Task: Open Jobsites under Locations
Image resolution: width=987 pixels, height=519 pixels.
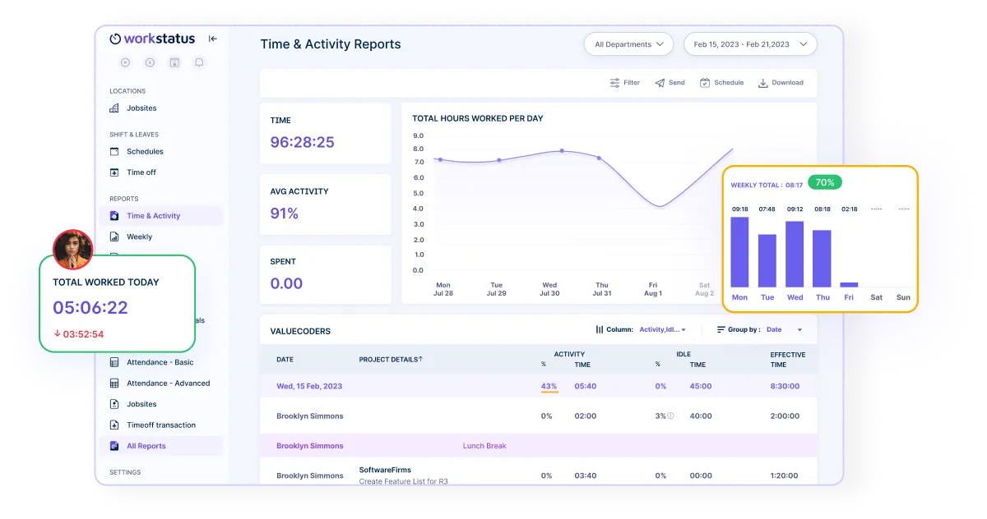Action: (x=141, y=108)
